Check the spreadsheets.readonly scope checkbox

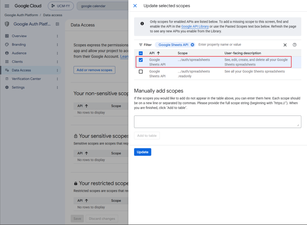[141, 72]
